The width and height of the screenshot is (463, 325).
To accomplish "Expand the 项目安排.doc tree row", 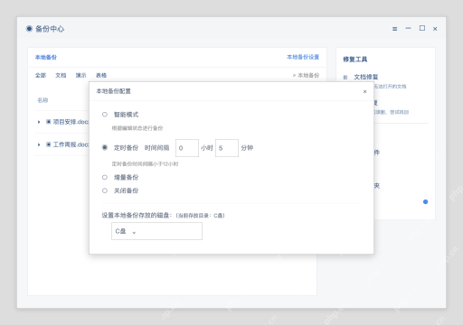I will pyautogui.click(x=39, y=122).
